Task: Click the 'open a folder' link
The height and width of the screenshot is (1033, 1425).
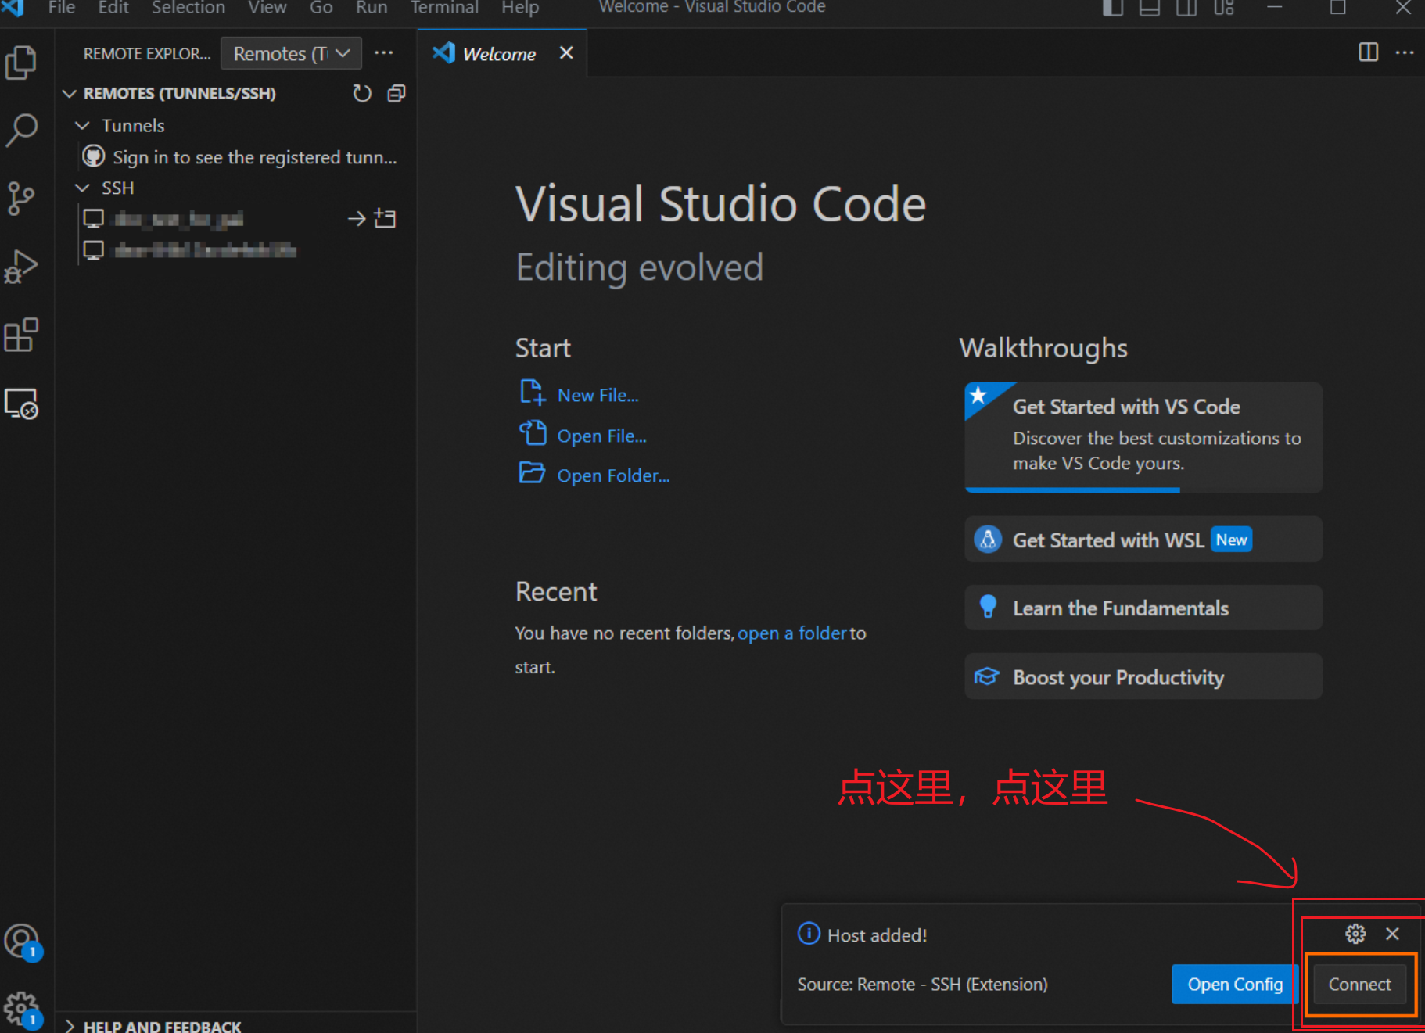Action: coord(791,633)
